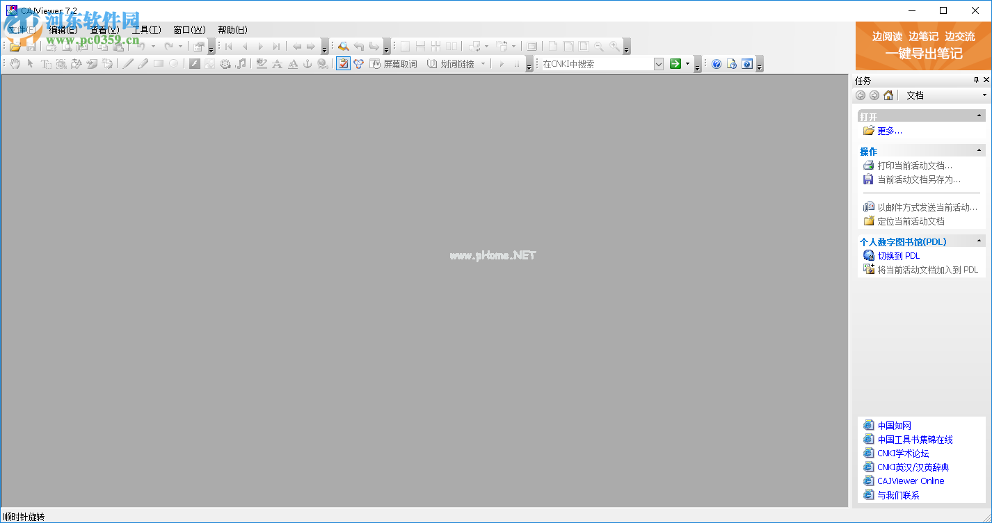Click the film reel video icon
992x523 pixels.
pyautogui.click(x=225, y=64)
